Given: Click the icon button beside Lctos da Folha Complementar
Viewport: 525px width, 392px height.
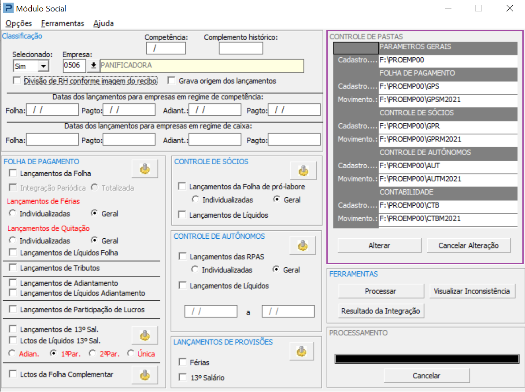Looking at the screenshot, I should click(x=145, y=375).
